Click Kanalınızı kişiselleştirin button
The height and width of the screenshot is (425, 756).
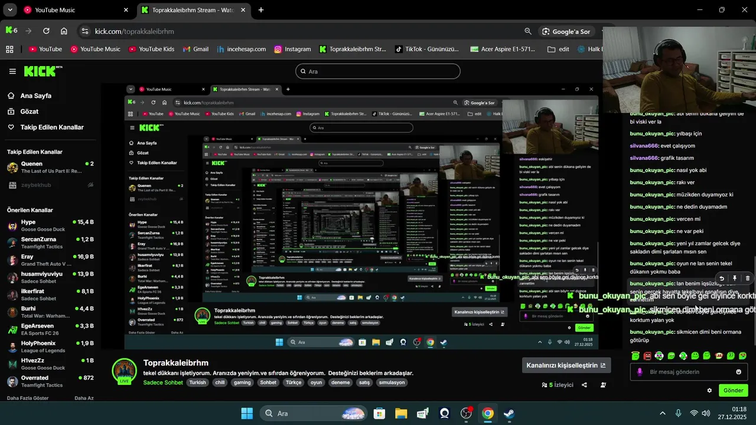[x=566, y=365]
